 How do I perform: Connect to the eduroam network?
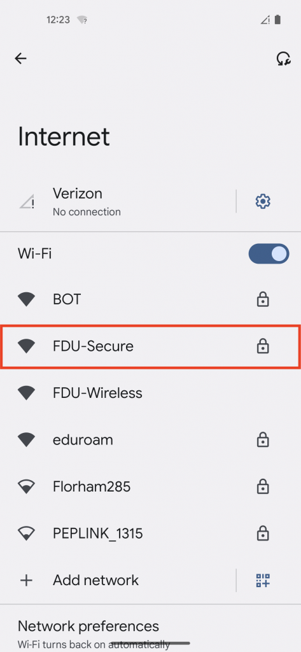click(x=150, y=440)
